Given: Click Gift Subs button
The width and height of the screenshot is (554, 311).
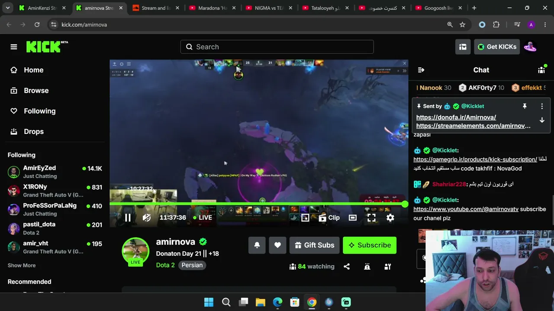Looking at the screenshot, I should point(314,245).
